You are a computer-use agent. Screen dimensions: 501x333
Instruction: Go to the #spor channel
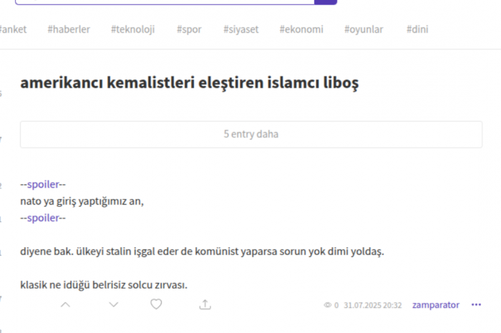pos(188,29)
